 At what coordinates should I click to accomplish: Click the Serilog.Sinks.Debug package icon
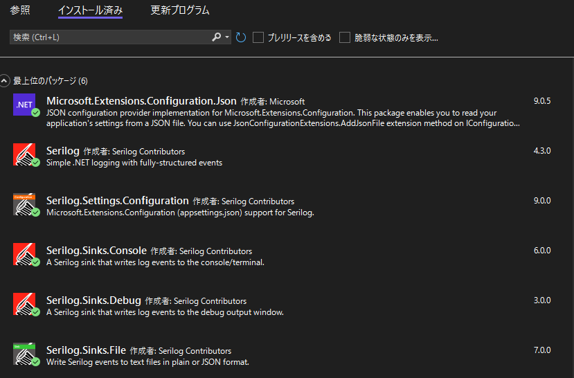(x=24, y=304)
